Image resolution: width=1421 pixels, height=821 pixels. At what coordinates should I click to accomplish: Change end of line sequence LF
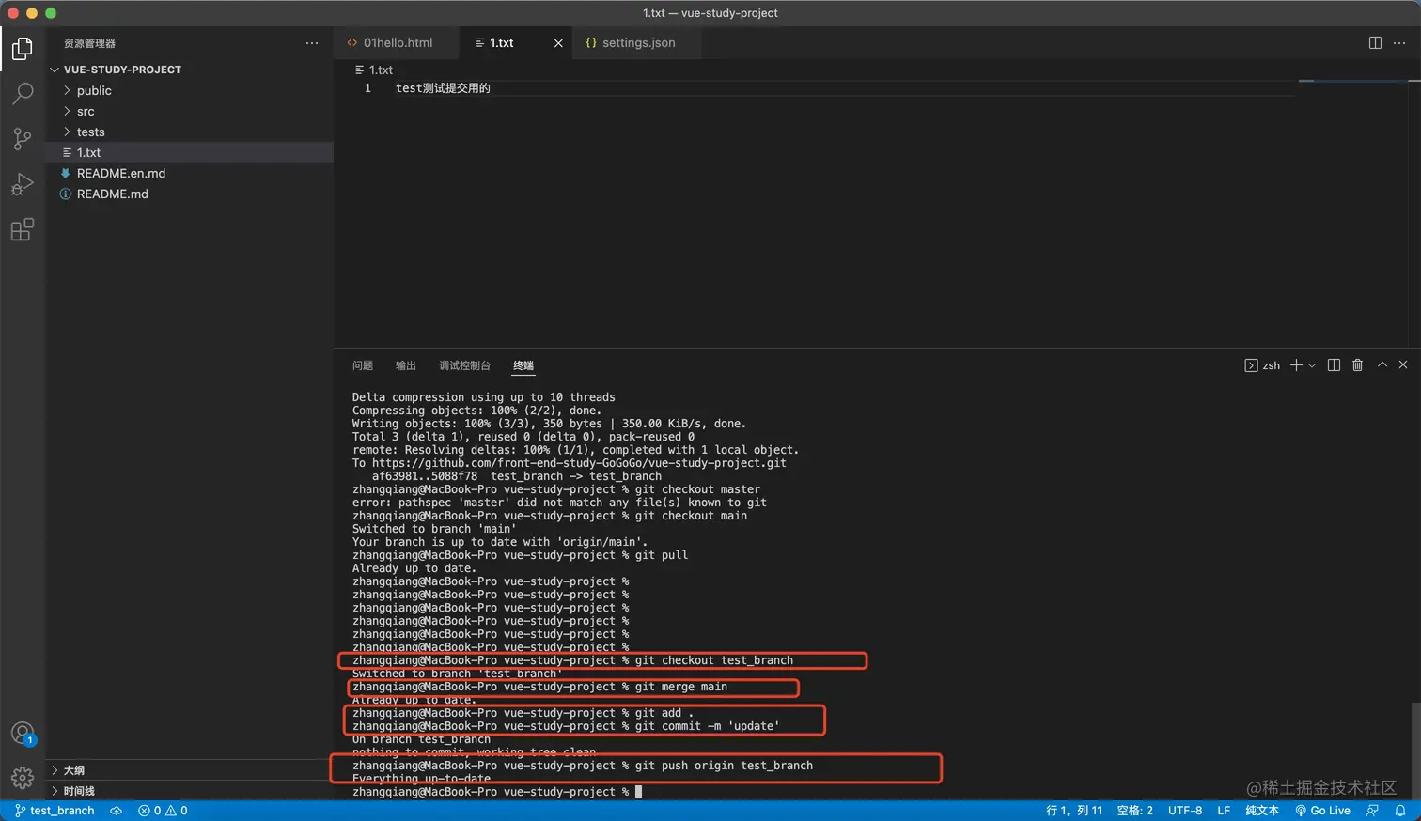point(1224,811)
